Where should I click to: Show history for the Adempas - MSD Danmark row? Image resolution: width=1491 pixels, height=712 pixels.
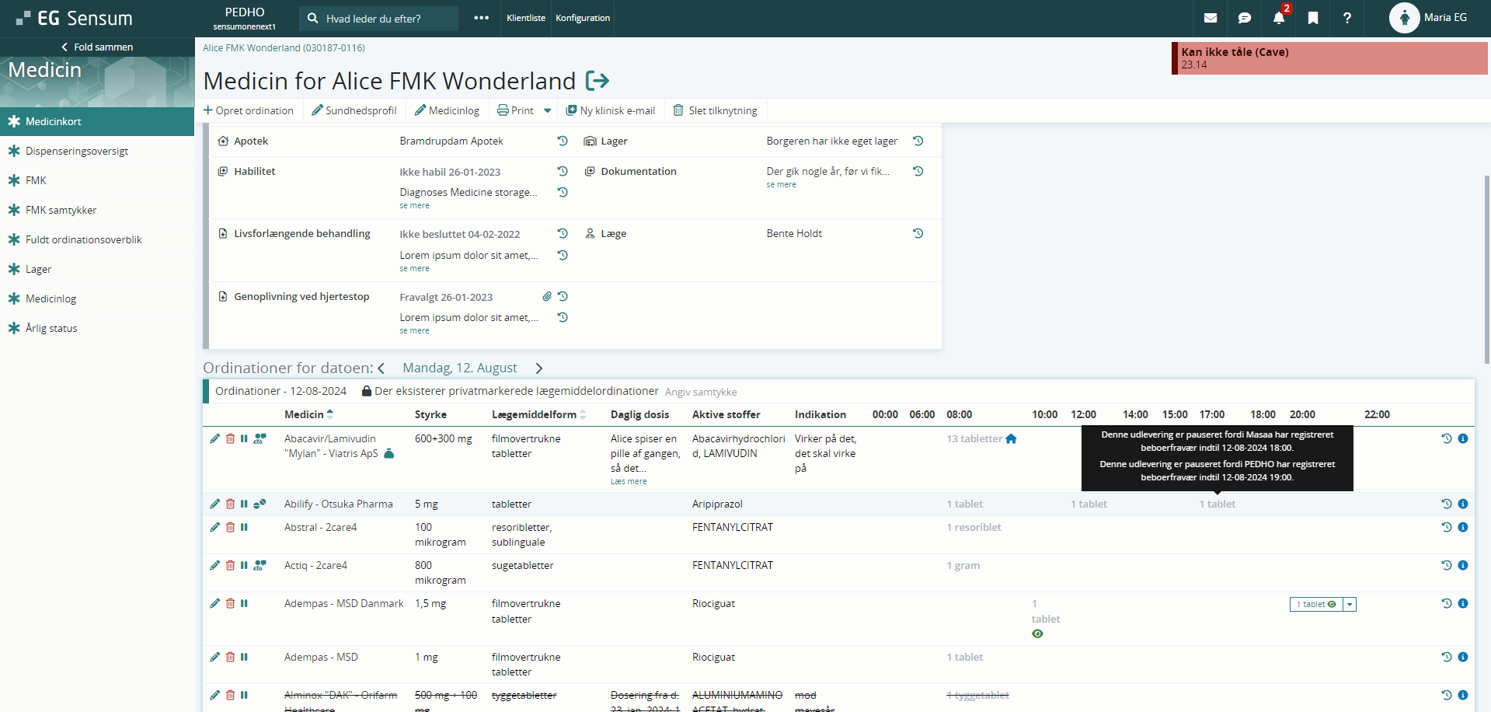(1447, 603)
